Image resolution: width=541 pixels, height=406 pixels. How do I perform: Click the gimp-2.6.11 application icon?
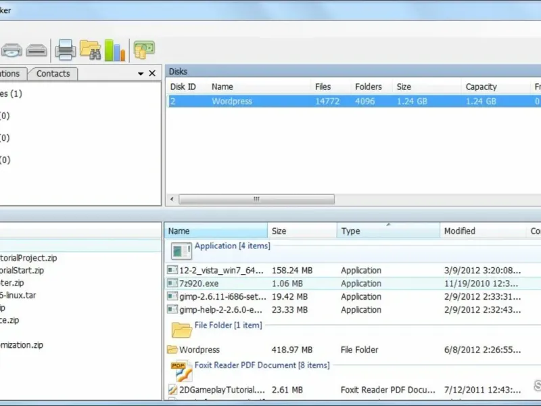coord(172,296)
